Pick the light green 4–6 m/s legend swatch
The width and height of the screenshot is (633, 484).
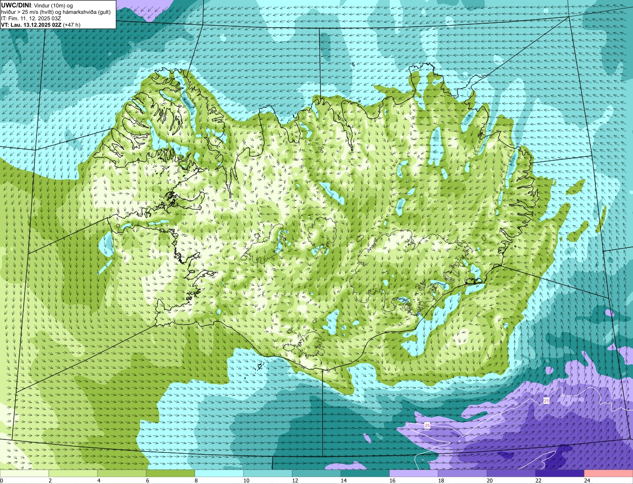[122, 473]
